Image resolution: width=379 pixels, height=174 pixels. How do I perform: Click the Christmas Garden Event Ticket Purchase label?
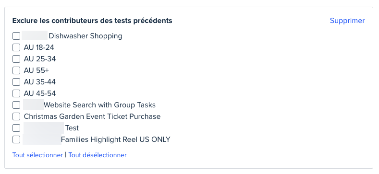pyautogui.click(x=92, y=116)
